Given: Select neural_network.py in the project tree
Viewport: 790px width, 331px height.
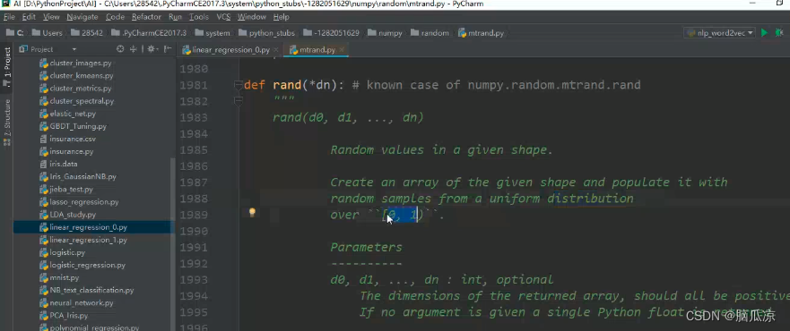Looking at the screenshot, I should (76, 303).
